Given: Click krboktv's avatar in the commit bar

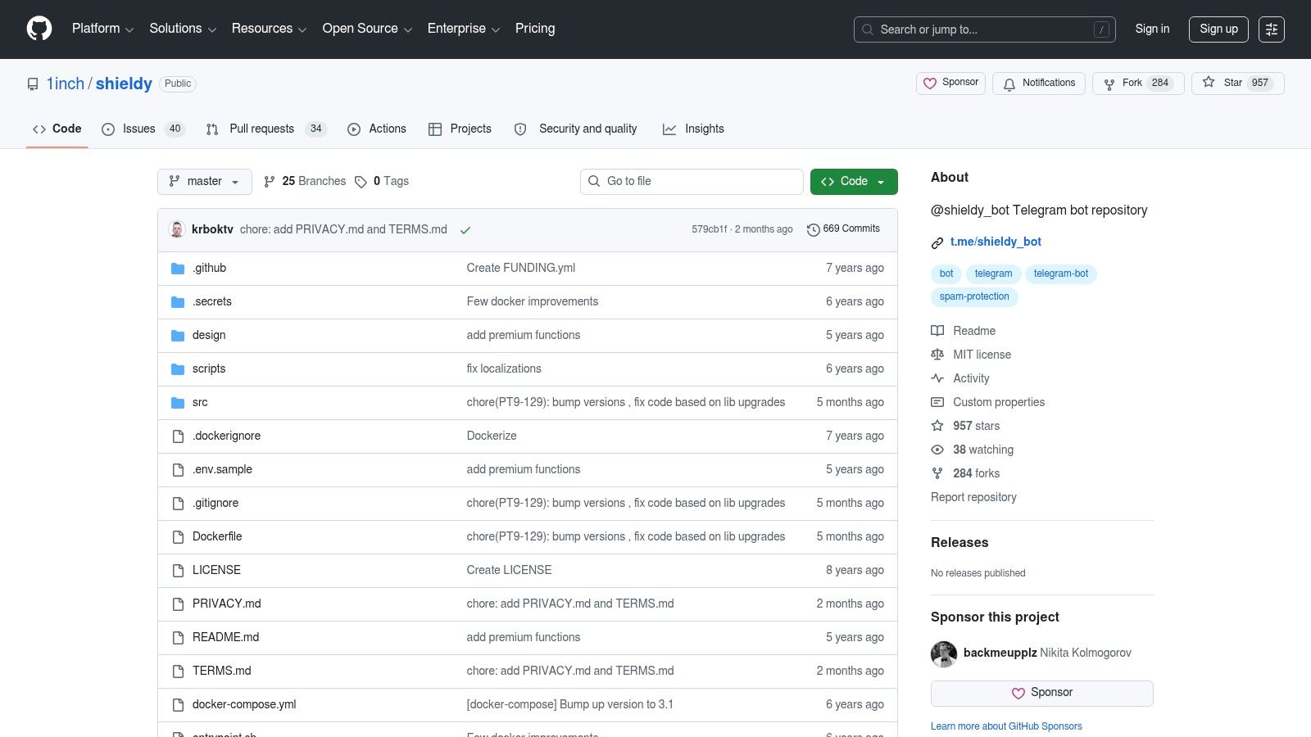Looking at the screenshot, I should (177, 229).
